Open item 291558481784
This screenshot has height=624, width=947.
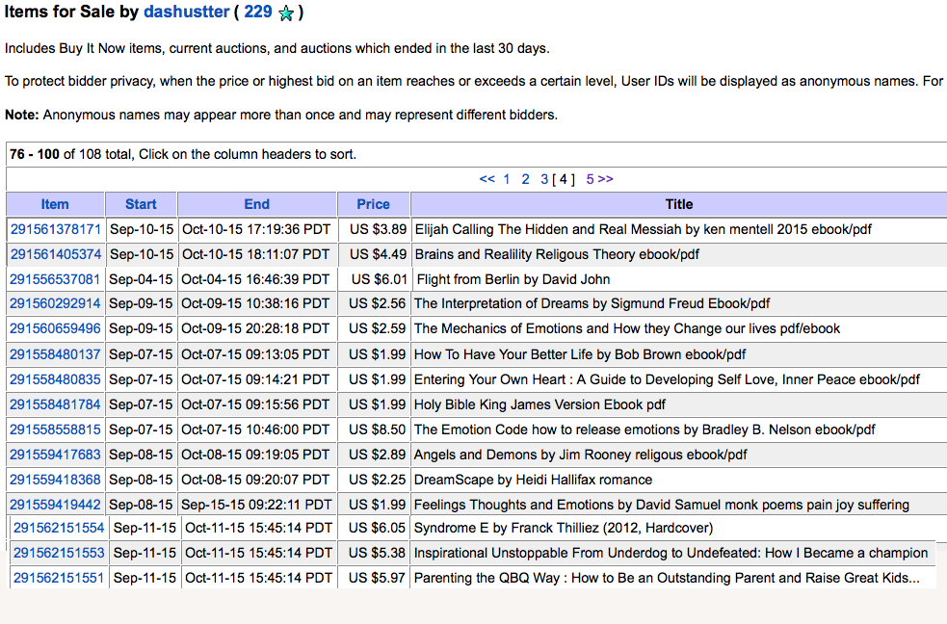coord(55,405)
